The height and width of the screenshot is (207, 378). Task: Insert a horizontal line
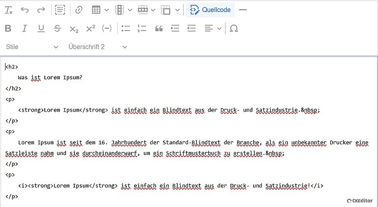point(243,10)
